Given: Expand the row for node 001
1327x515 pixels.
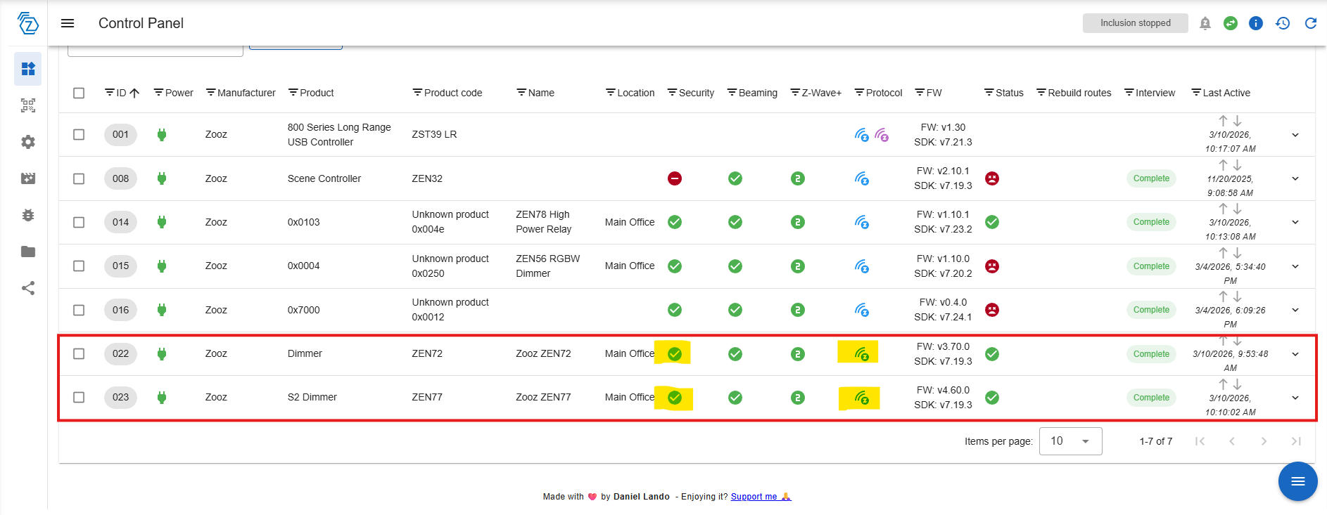Looking at the screenshot, I should pyautogui.click(x=1295, y=135).
